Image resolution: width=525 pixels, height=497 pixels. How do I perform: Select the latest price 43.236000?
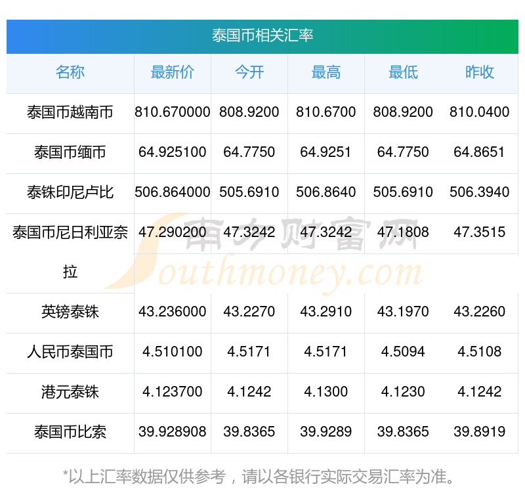(173, 312)
